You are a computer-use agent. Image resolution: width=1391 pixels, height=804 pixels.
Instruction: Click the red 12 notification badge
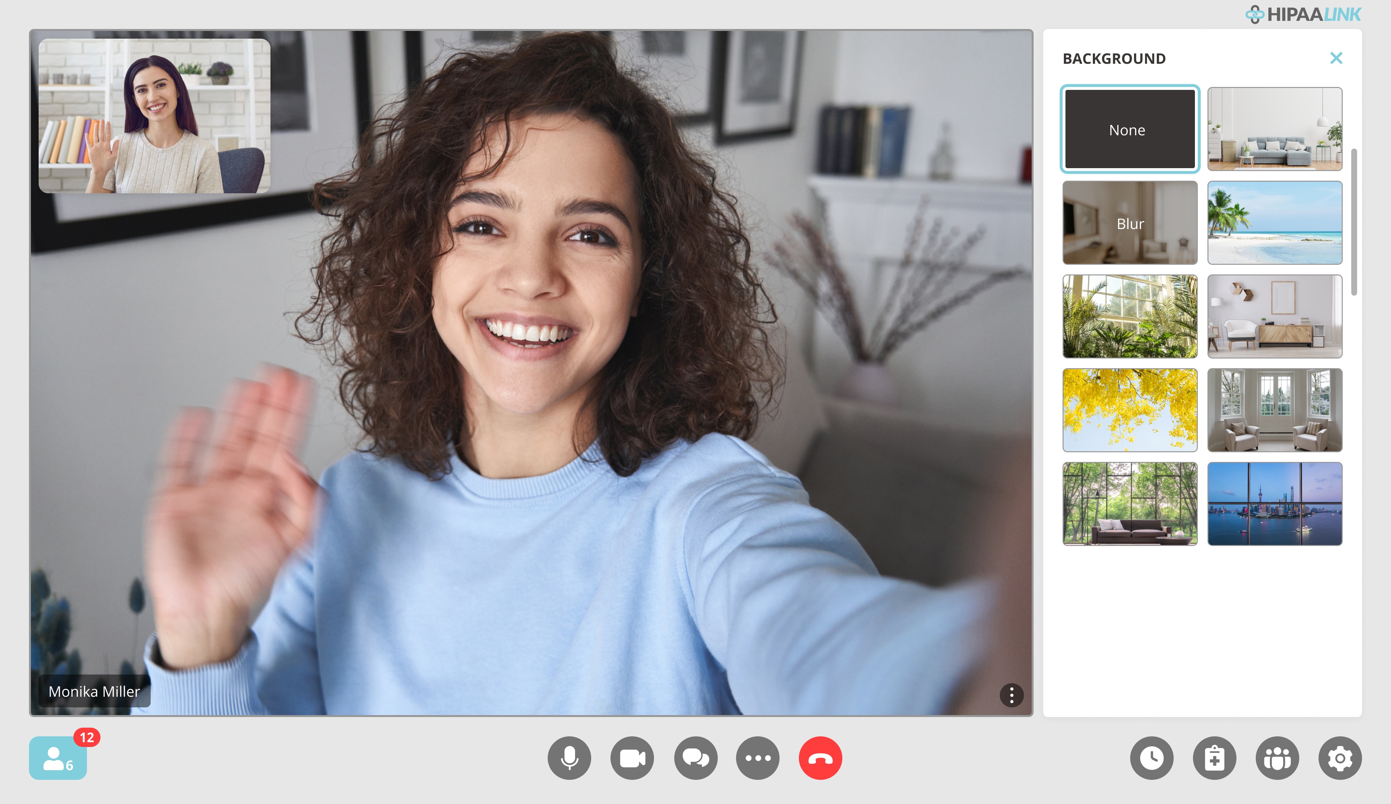click(87, 737)
